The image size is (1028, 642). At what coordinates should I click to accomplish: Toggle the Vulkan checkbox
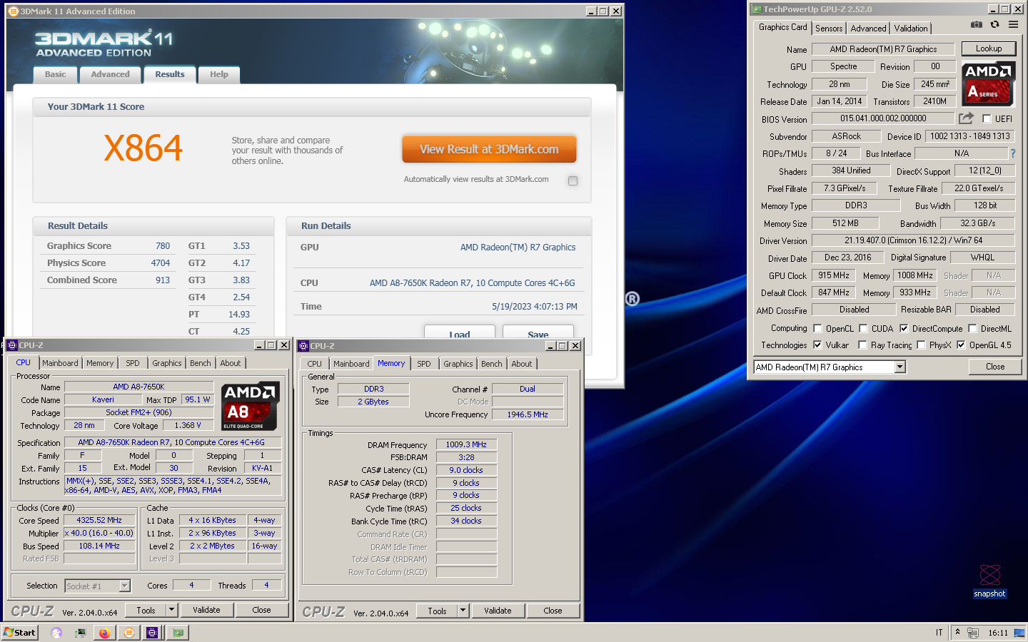pos(817,345)
